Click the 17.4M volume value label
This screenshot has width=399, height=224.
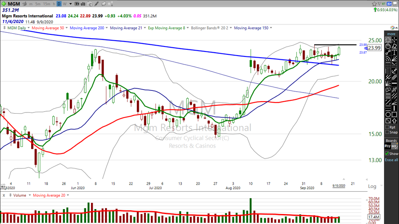374,217
